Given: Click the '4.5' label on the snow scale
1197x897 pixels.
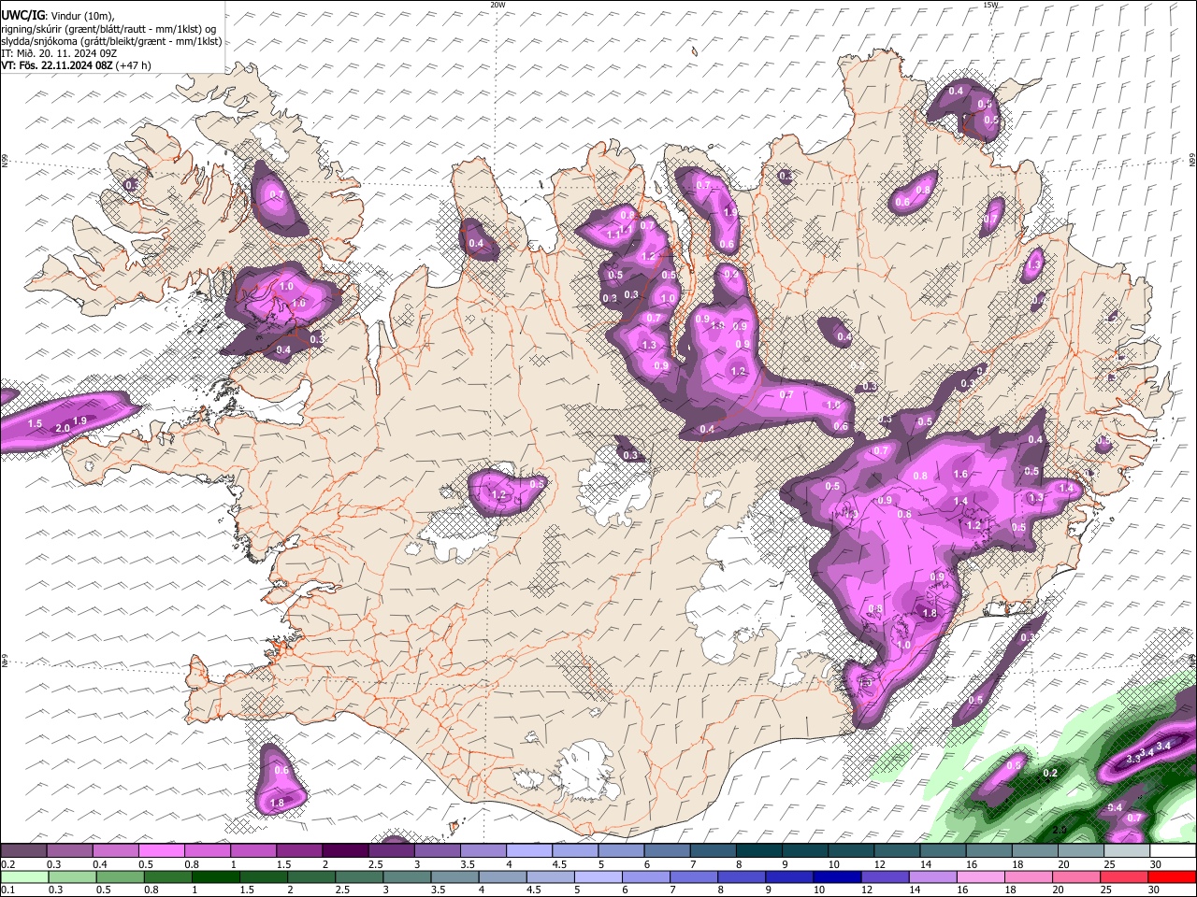Looking at the screenshot, I should click(559, 865).
